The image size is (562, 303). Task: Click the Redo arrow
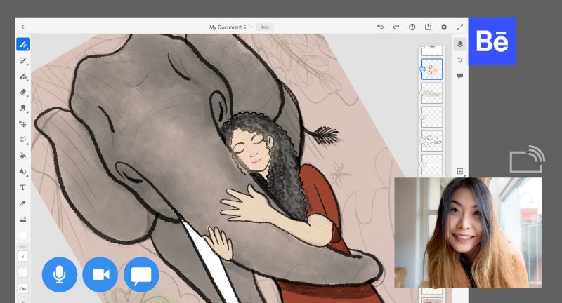pos(396,27)
